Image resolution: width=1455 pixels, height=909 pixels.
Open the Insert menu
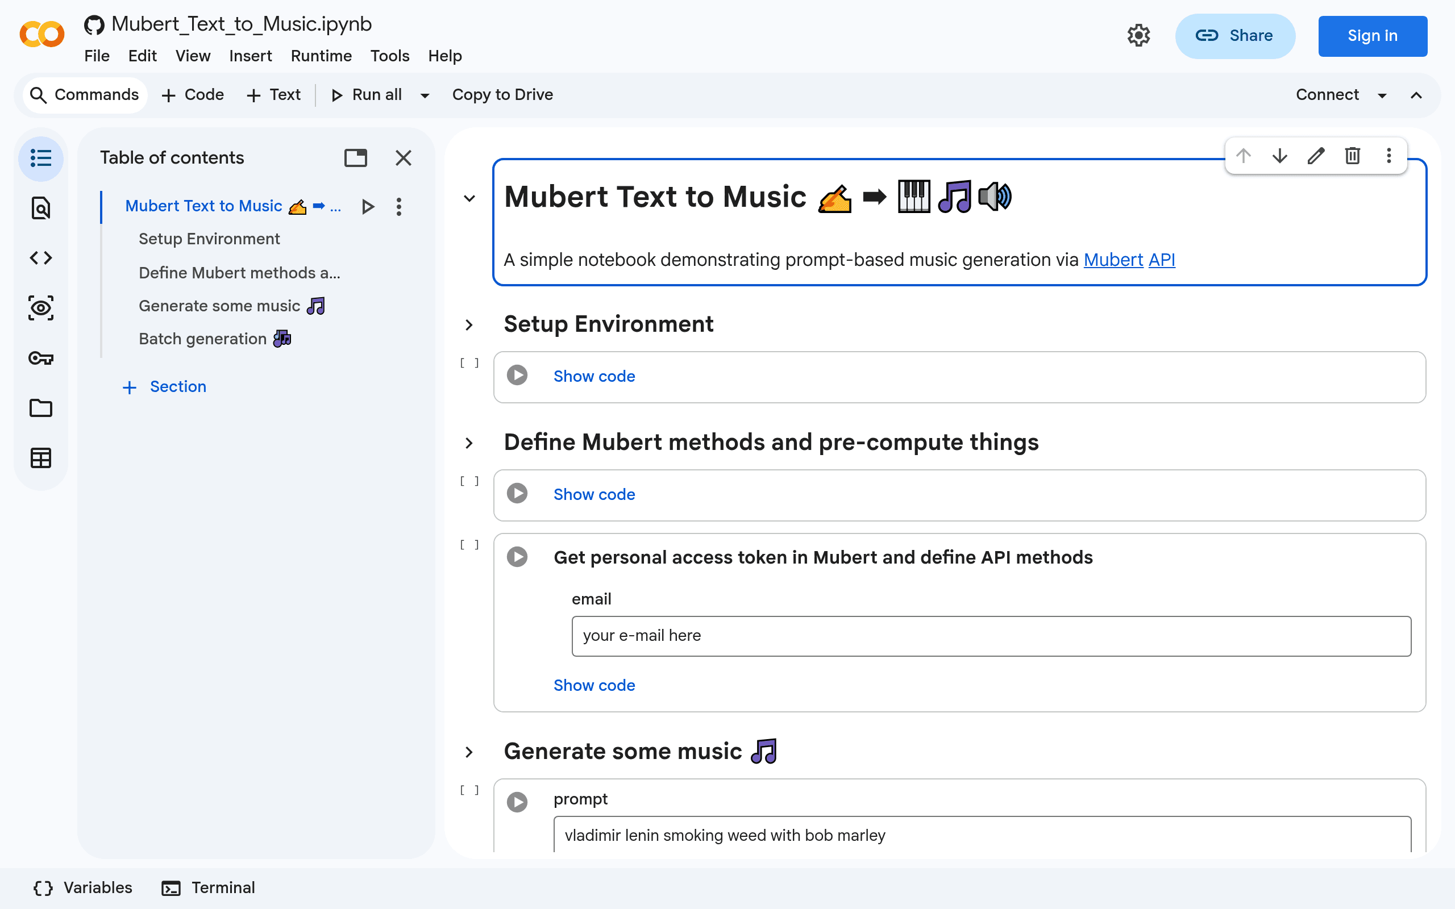pyautogui.click(x=250, y=56)
